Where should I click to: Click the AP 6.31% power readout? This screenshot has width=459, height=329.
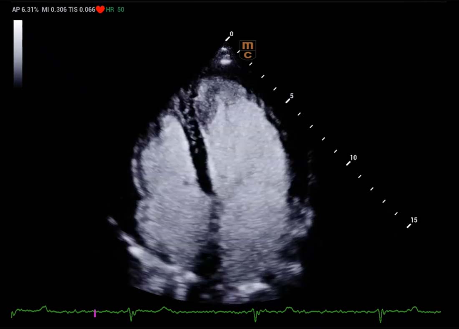tap(25, 9)
